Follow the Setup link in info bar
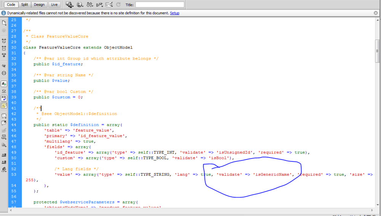Screen dimensions: 381x216 click(174, 13)
